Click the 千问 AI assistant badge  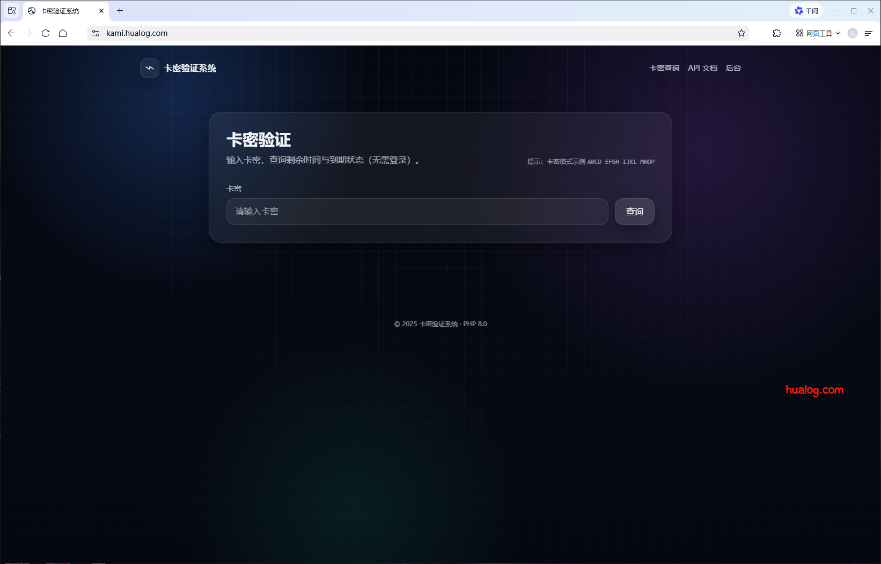coord(806,10)
